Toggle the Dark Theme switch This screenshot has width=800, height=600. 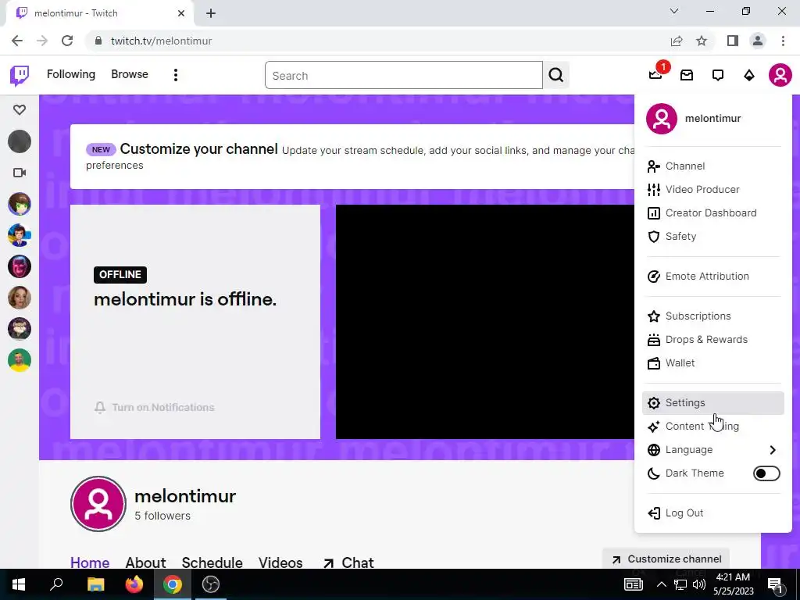766,473
